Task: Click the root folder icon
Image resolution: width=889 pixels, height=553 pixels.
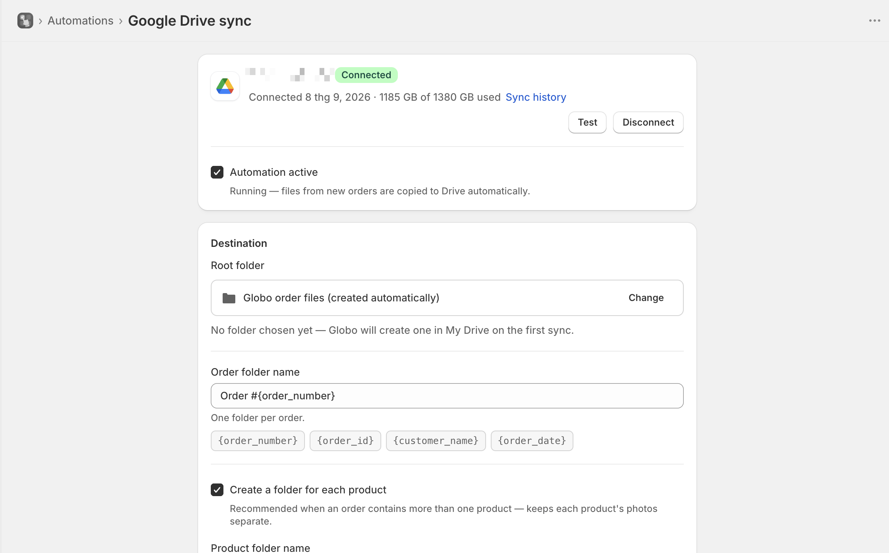Action: point(229,298)
